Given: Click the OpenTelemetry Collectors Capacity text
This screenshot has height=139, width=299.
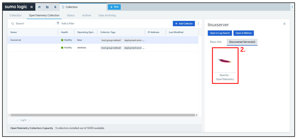Looking at the screenshot, I should 32,128.
